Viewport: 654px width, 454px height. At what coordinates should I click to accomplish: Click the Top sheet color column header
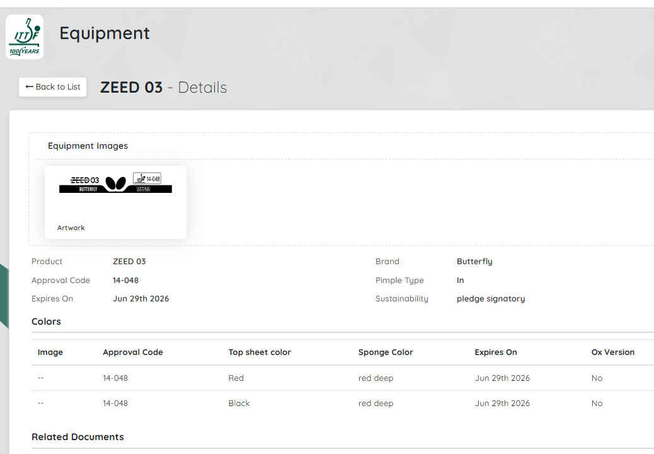tap(260, 352)
